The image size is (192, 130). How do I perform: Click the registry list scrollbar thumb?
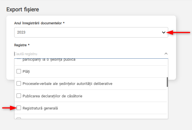[167, 82]
